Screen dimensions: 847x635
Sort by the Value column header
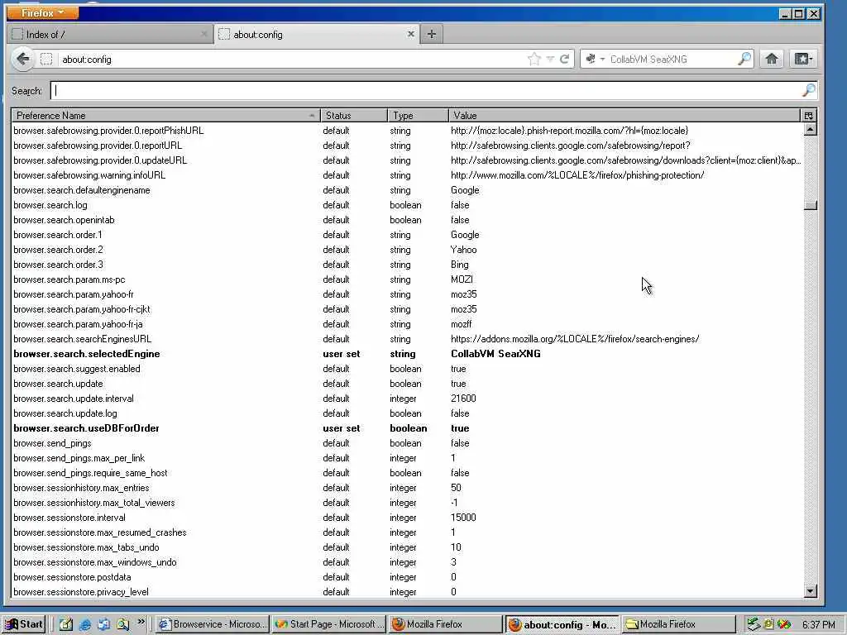(624, 116)
